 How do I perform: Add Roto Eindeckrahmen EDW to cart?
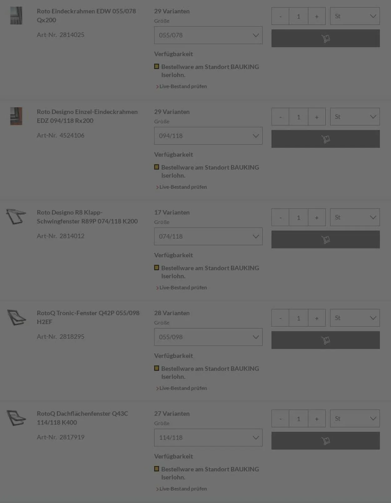pos(325,38)
